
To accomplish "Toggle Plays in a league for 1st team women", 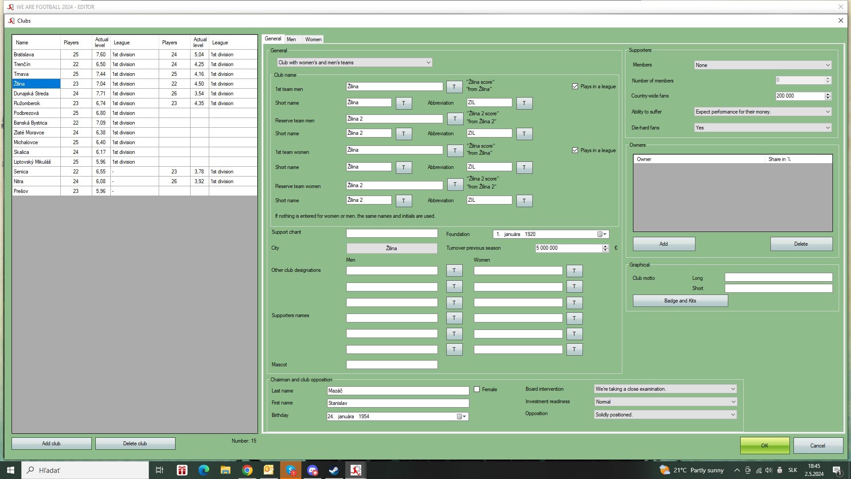I will 575,150.
